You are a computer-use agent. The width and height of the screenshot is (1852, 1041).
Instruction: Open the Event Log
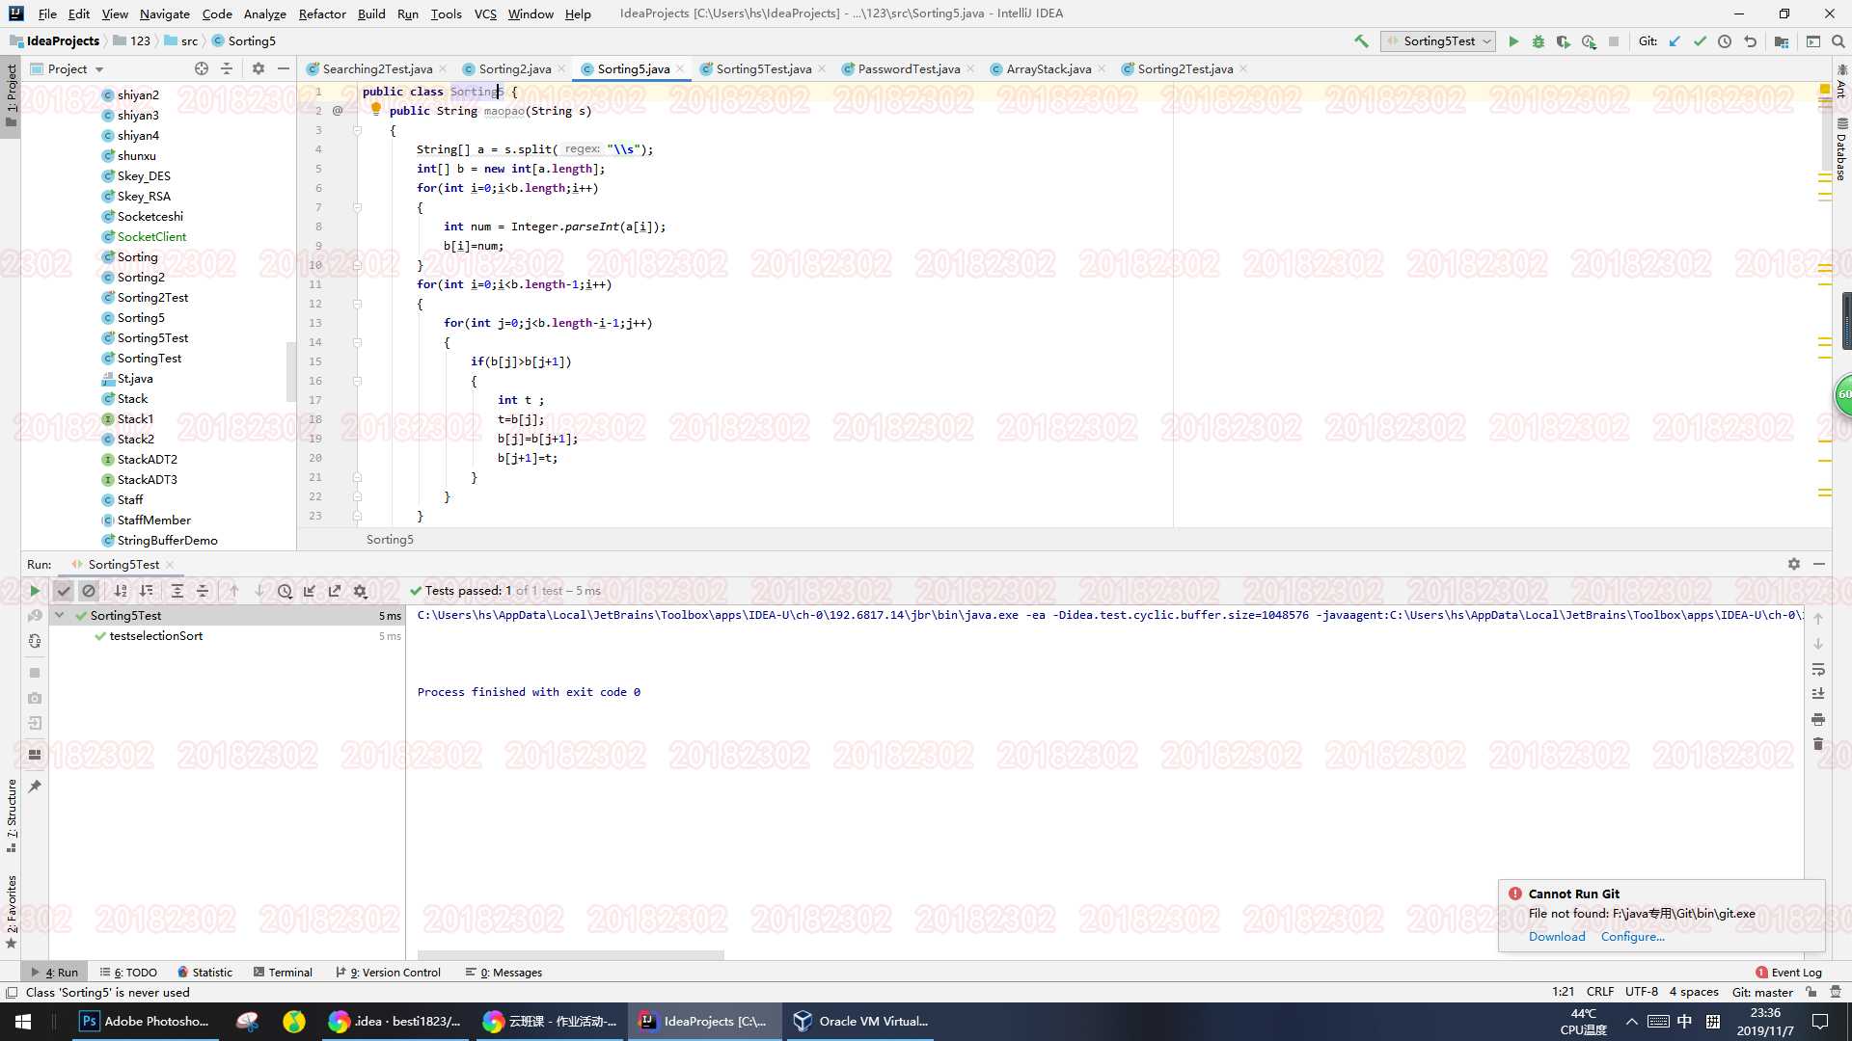(1788, 973)
